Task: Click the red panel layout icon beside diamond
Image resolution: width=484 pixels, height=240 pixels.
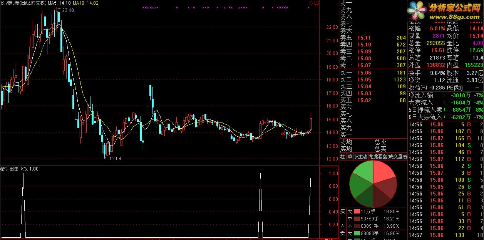Action: point(317,3)
